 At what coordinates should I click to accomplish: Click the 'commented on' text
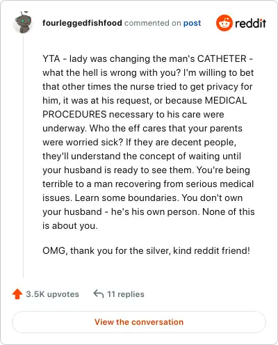click(152, 23)
